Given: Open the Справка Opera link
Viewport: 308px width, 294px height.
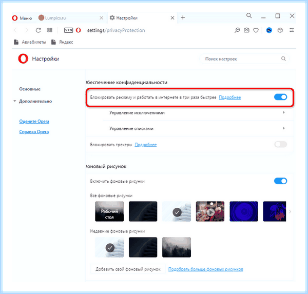Looking at the screenshot, I should pos(34,132).
